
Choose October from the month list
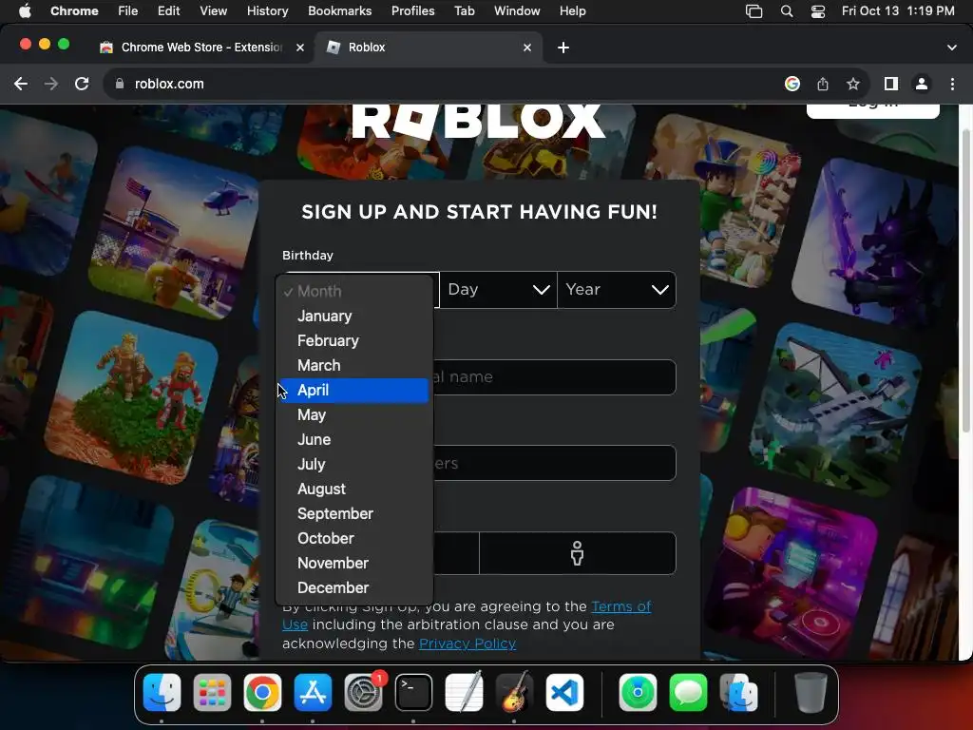tap(353, 539)
